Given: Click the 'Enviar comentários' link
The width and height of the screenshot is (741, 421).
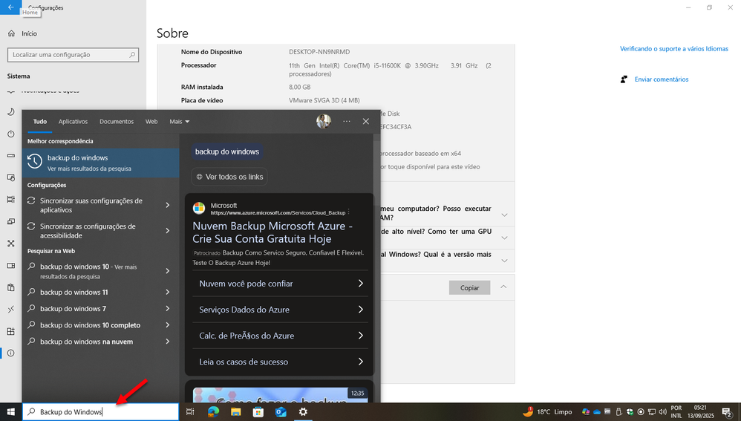Looking at the screenshot, I should point(661,79).
